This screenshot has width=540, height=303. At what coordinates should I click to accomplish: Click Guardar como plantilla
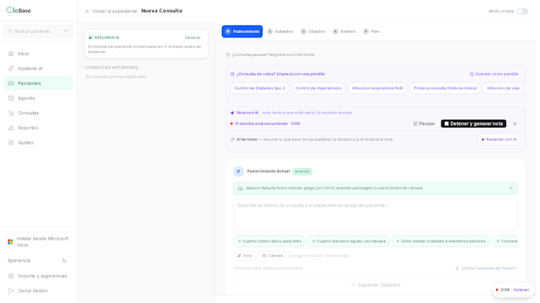point(494,74)
